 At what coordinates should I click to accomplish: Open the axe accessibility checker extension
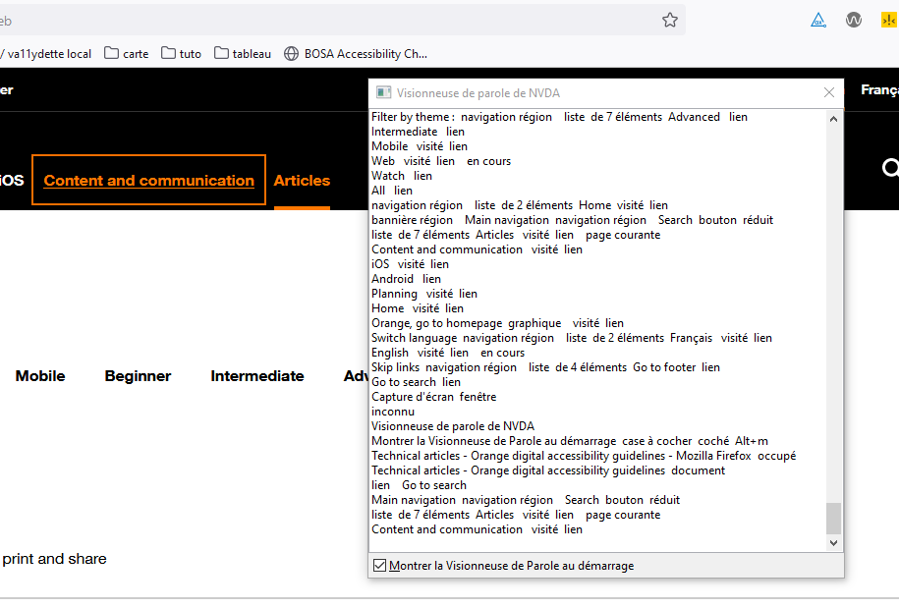pyautogui.click(x=818, y=19)
